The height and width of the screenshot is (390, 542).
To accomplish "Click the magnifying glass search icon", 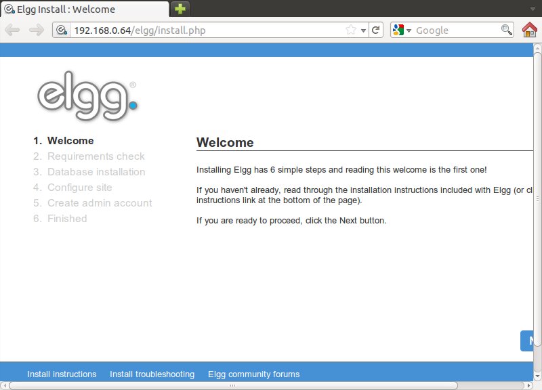I will (506, 30).
